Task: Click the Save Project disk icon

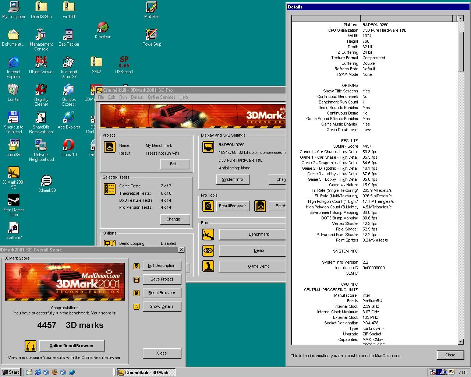Action: tap(137, 279)
